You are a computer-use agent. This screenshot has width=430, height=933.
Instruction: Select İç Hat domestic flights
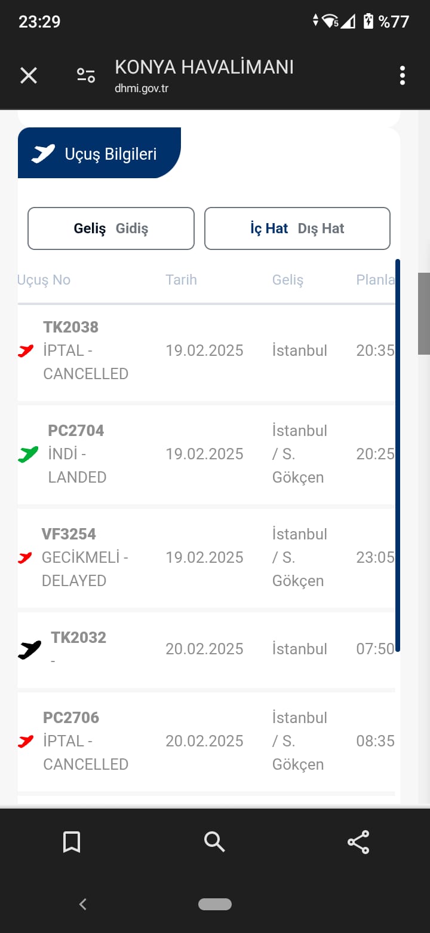(269, 228)
